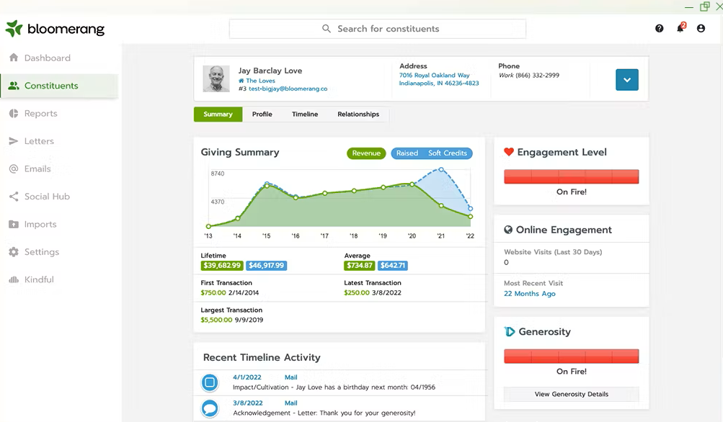
Task: Click the $46,917.99 lifetime raised badge
Action: (x=266, y=265)
